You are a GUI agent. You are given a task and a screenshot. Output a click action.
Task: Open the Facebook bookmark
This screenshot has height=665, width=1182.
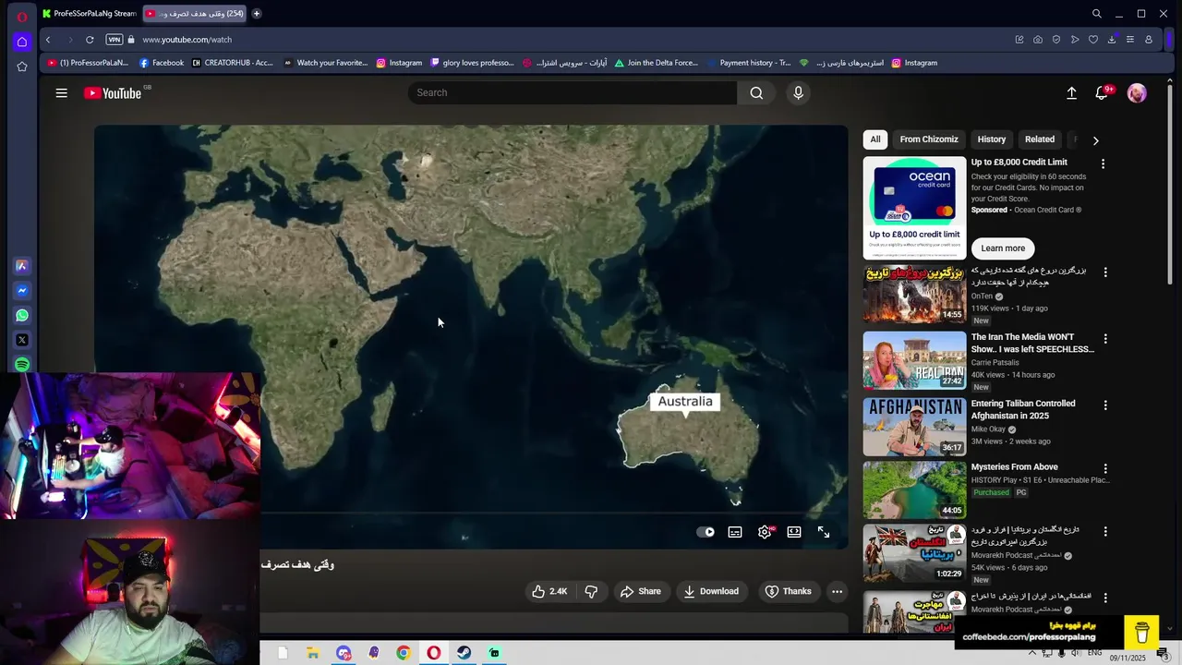click(x=162, y=63)
